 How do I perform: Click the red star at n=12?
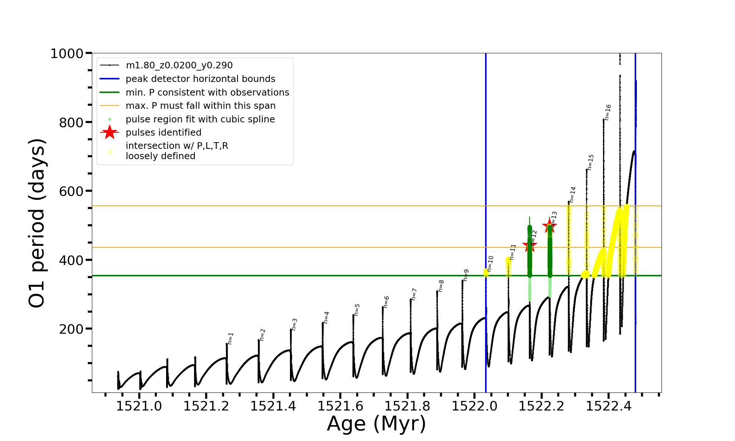click(530, 245)
